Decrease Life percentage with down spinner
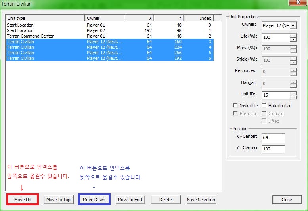The width and height of the screenshot is (308, 211). (x=293, y=40)
